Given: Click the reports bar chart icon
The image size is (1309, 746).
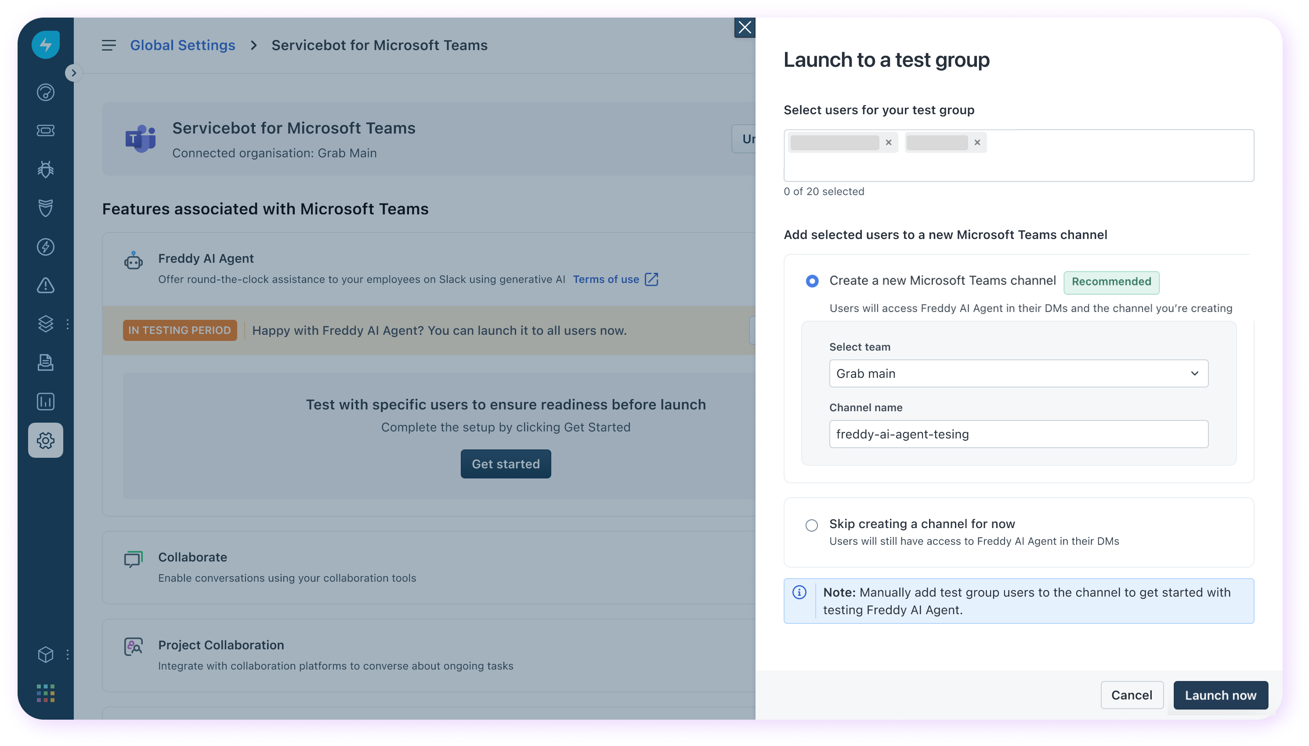Looking at the screenshot, I should (46, 401).
